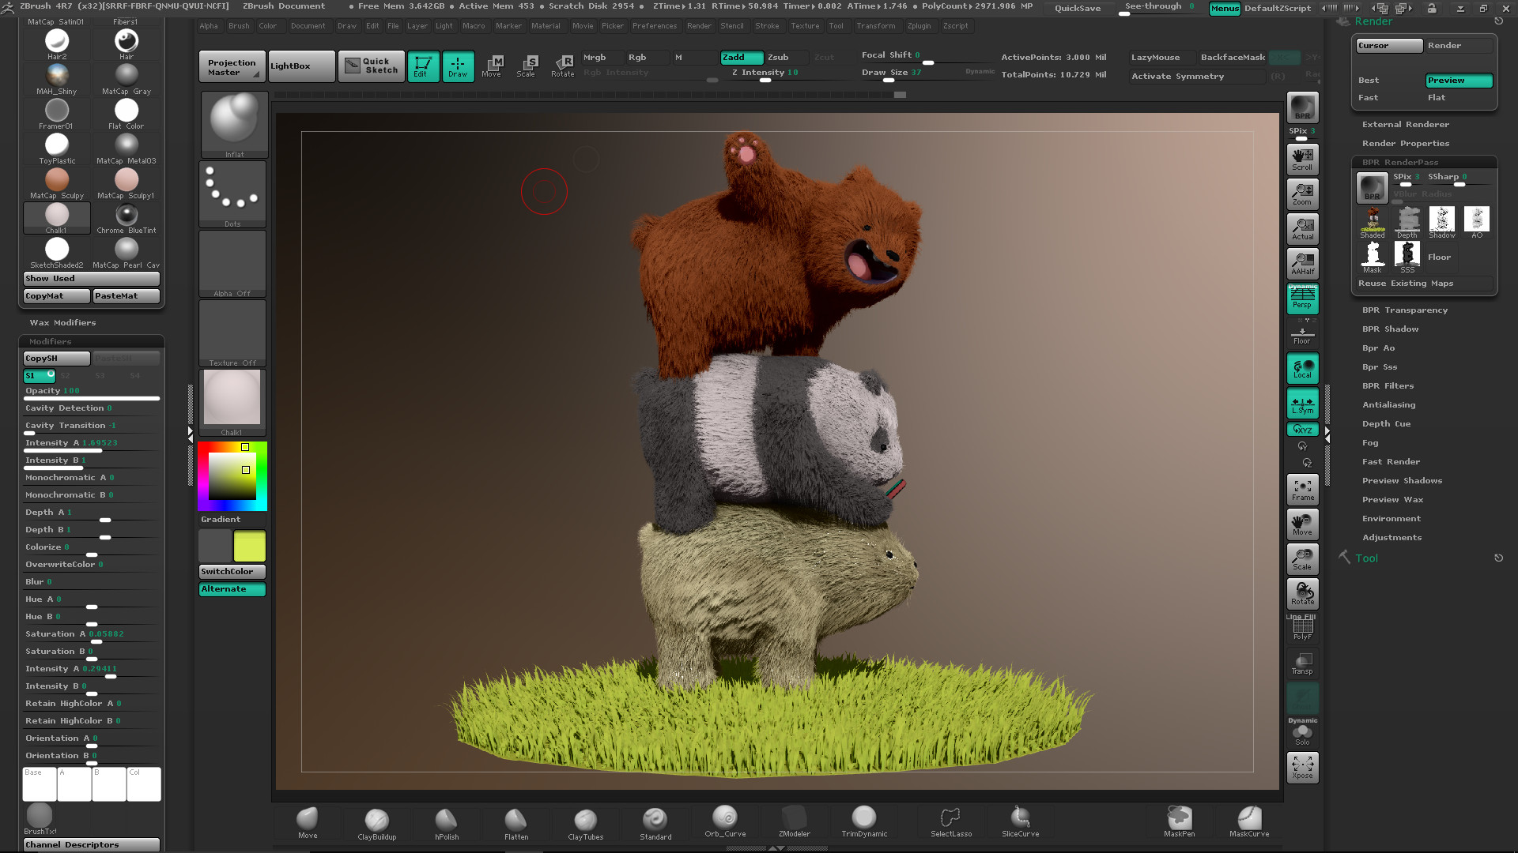Expand the Tool palette
Viewport: 1518px width, 853px height.
(x=1366, y=558)
